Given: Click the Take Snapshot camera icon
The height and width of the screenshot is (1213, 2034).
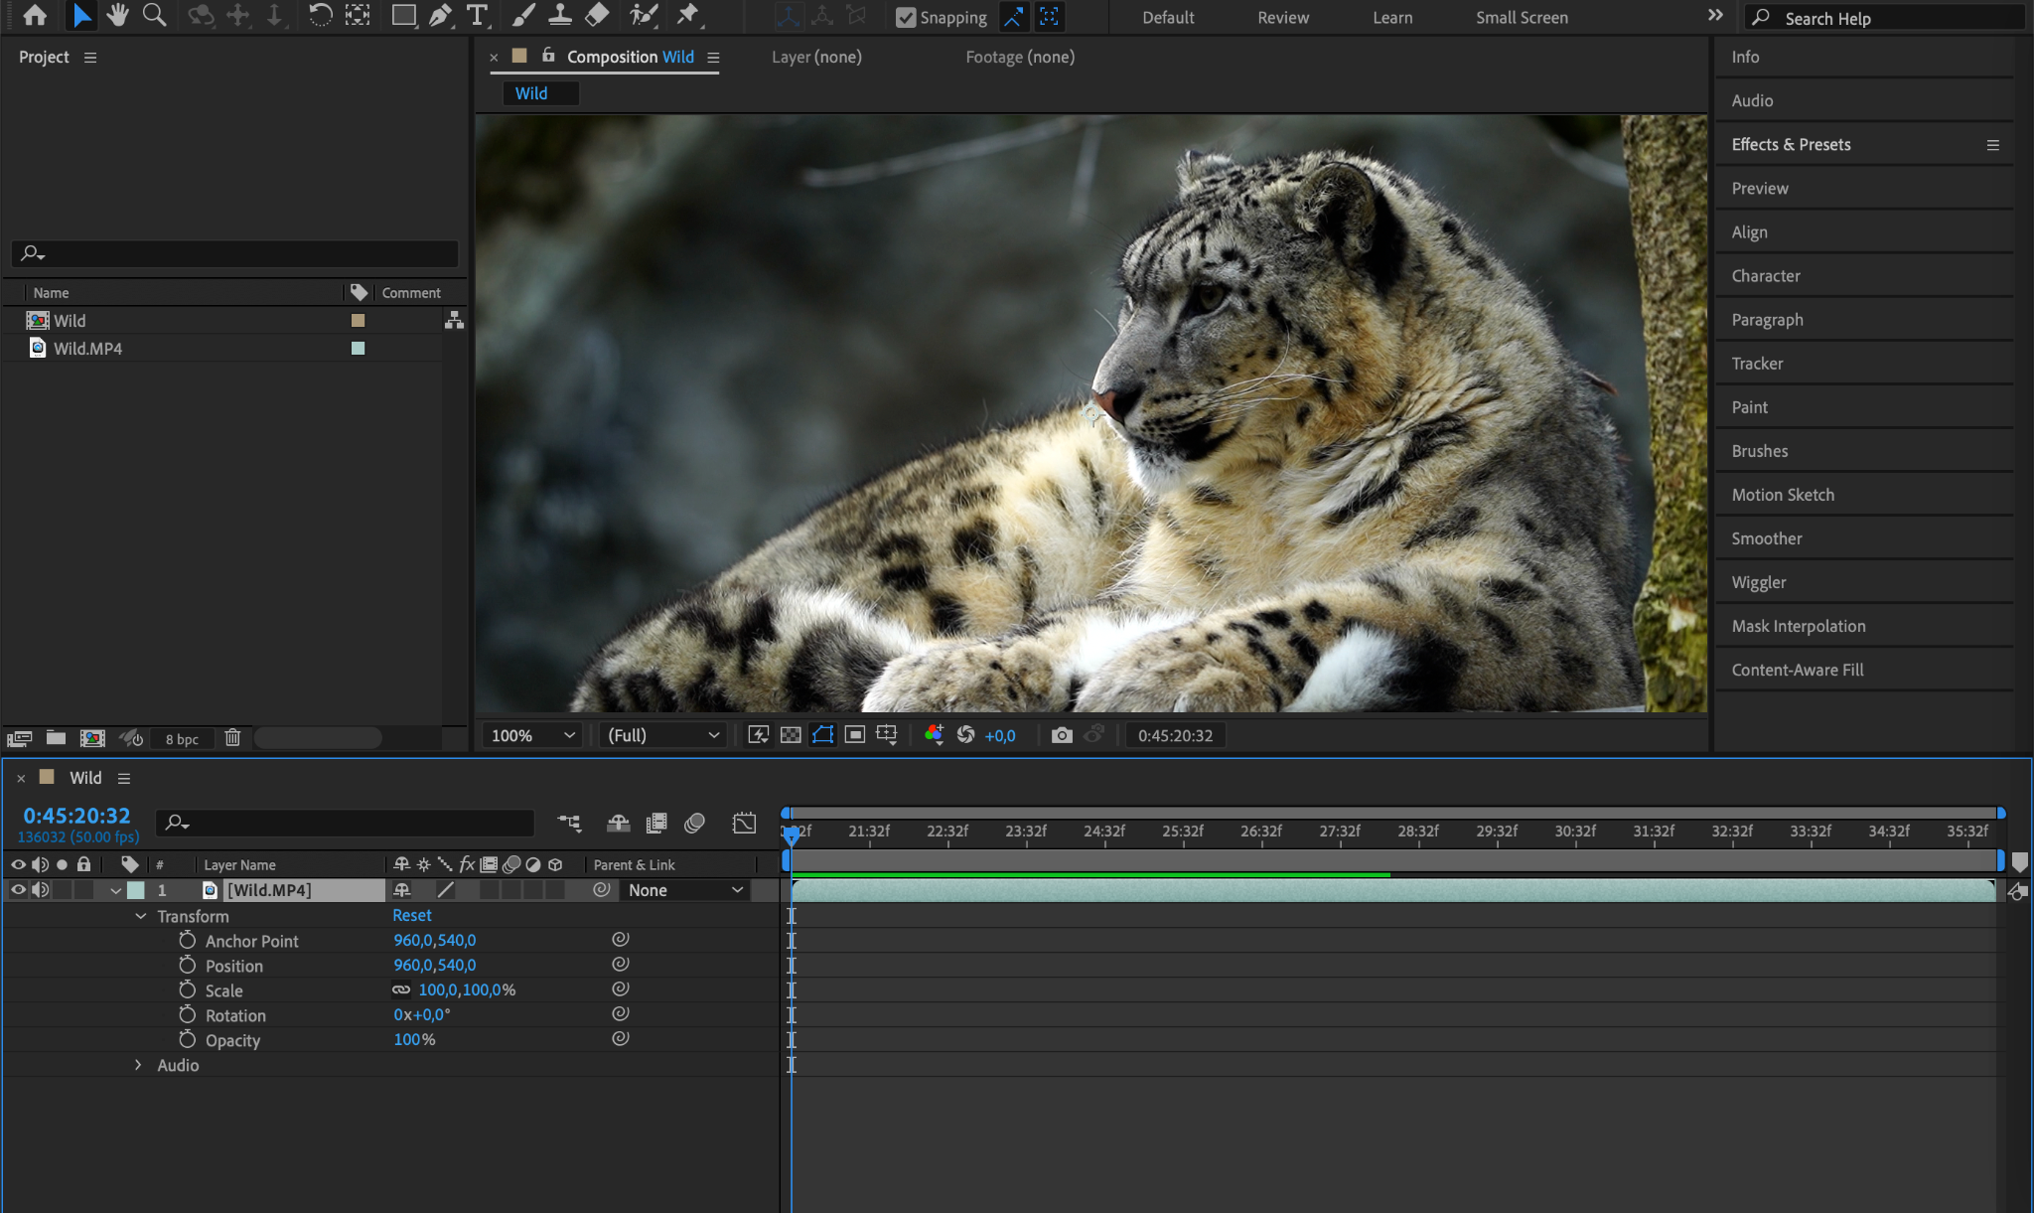Looking at the screenshot, I should point(1062,735).
